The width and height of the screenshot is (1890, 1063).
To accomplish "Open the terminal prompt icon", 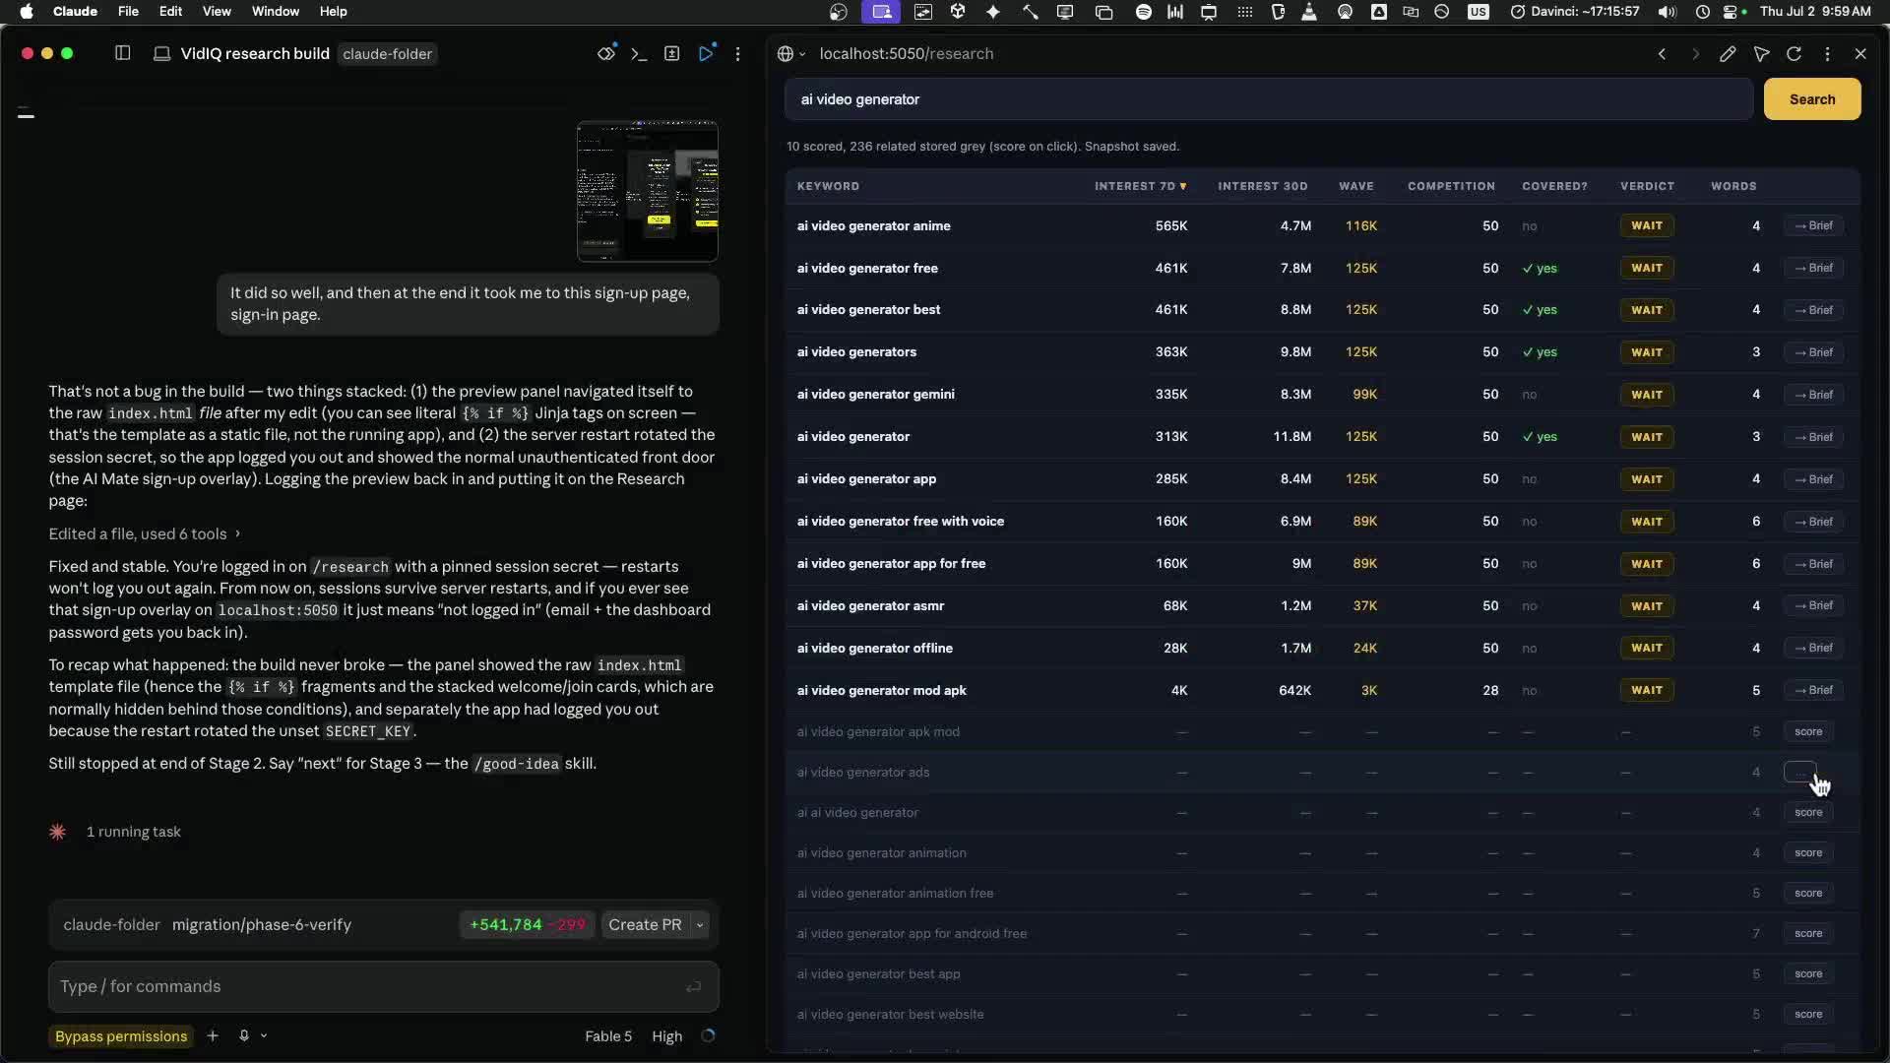I will 639,53.
